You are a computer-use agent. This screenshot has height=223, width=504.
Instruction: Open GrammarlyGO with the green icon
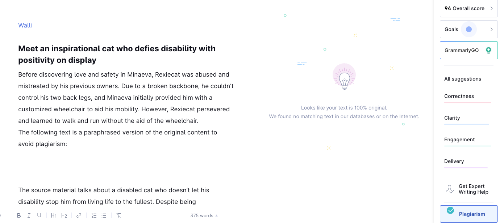(x=488, y=50)
